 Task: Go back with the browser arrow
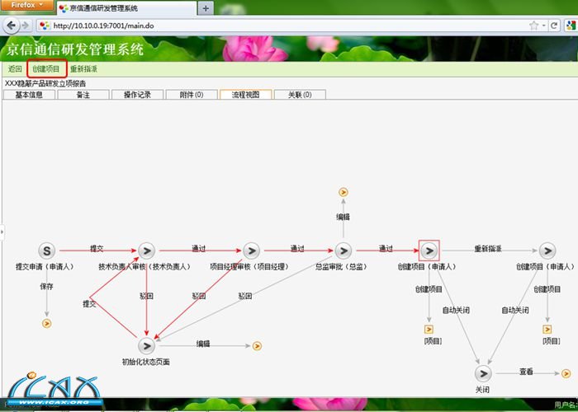point(11,26)
